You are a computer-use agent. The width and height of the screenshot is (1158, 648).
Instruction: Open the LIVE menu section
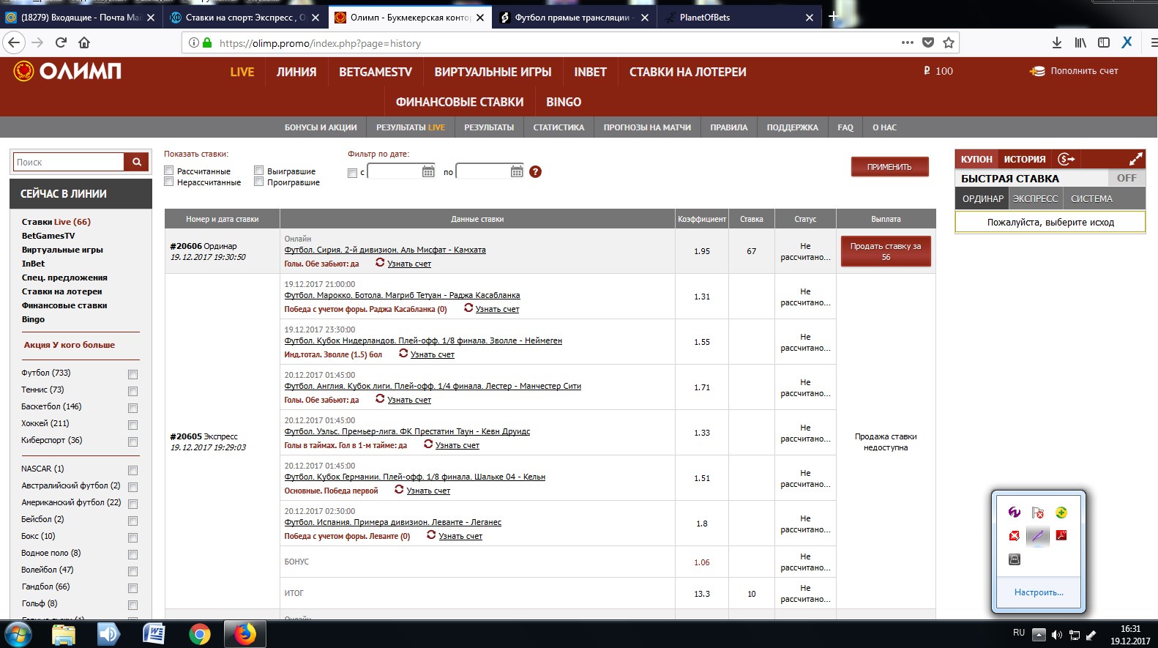pos(242,72)
